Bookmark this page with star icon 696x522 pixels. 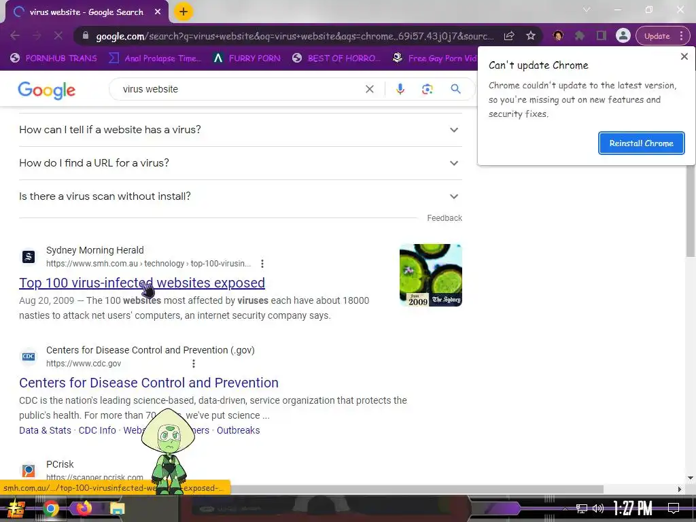coord(530,35)
